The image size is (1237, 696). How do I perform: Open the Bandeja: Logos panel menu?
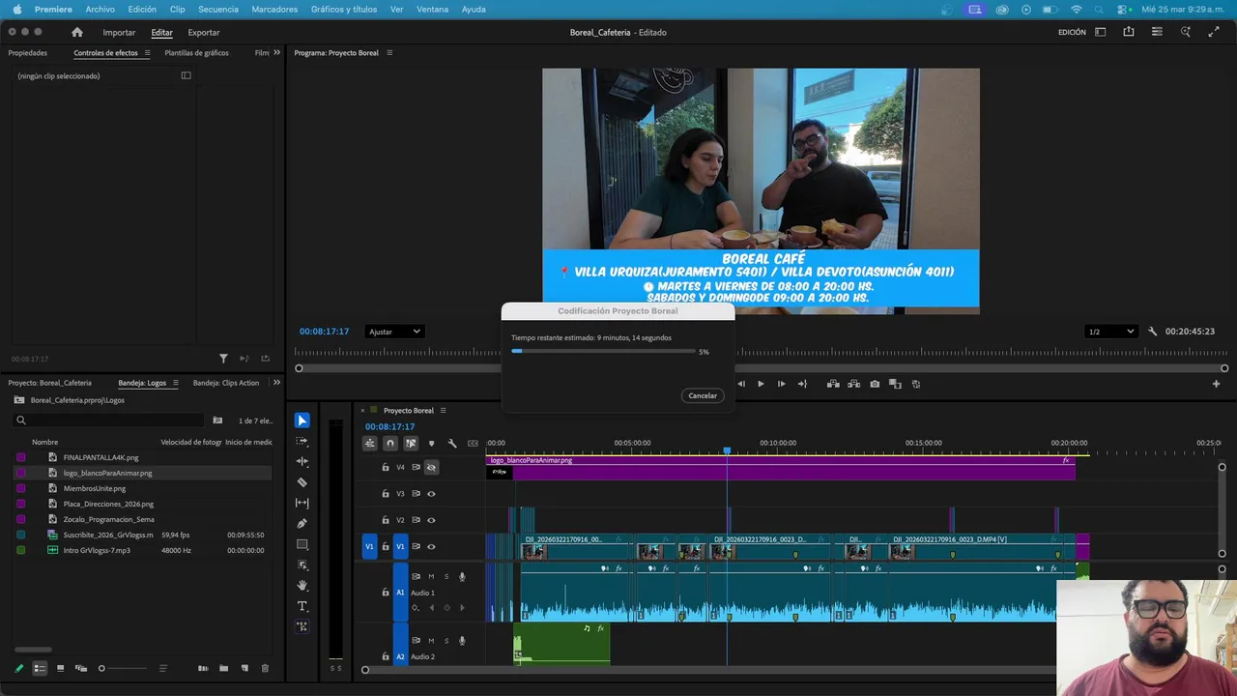point(176,383)
